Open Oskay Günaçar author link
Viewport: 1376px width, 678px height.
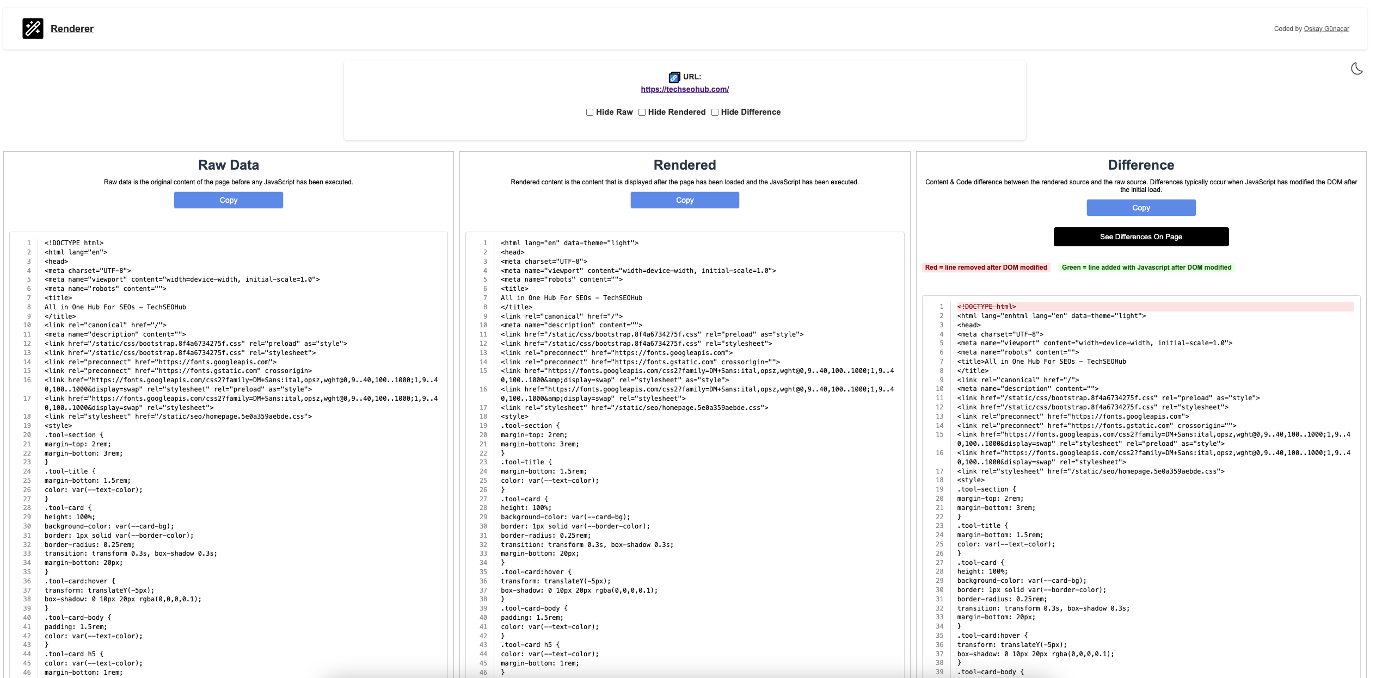1326,29
